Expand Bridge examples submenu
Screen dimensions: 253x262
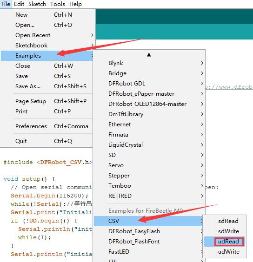pyautogui.click(x=149, y=73)
